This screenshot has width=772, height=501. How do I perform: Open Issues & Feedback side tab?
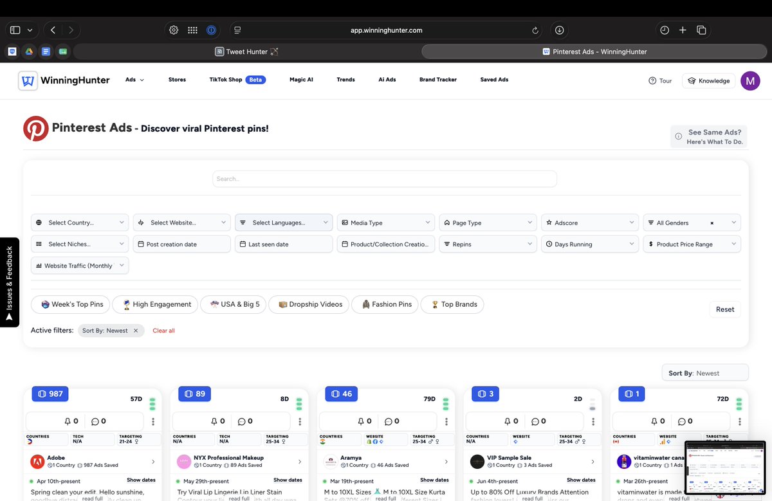click(x=10, y=282)
